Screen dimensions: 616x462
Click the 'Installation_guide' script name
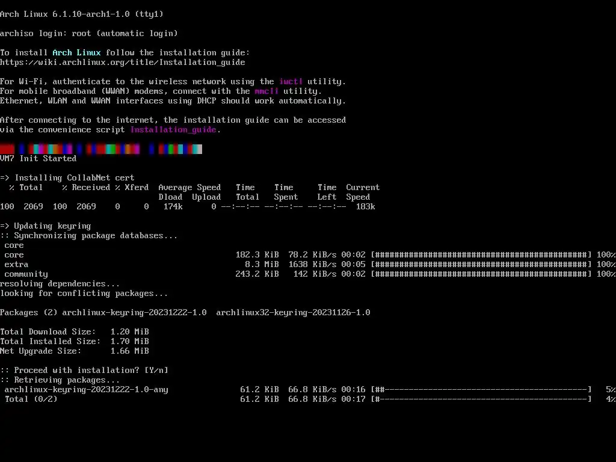[x=173, y=130]
